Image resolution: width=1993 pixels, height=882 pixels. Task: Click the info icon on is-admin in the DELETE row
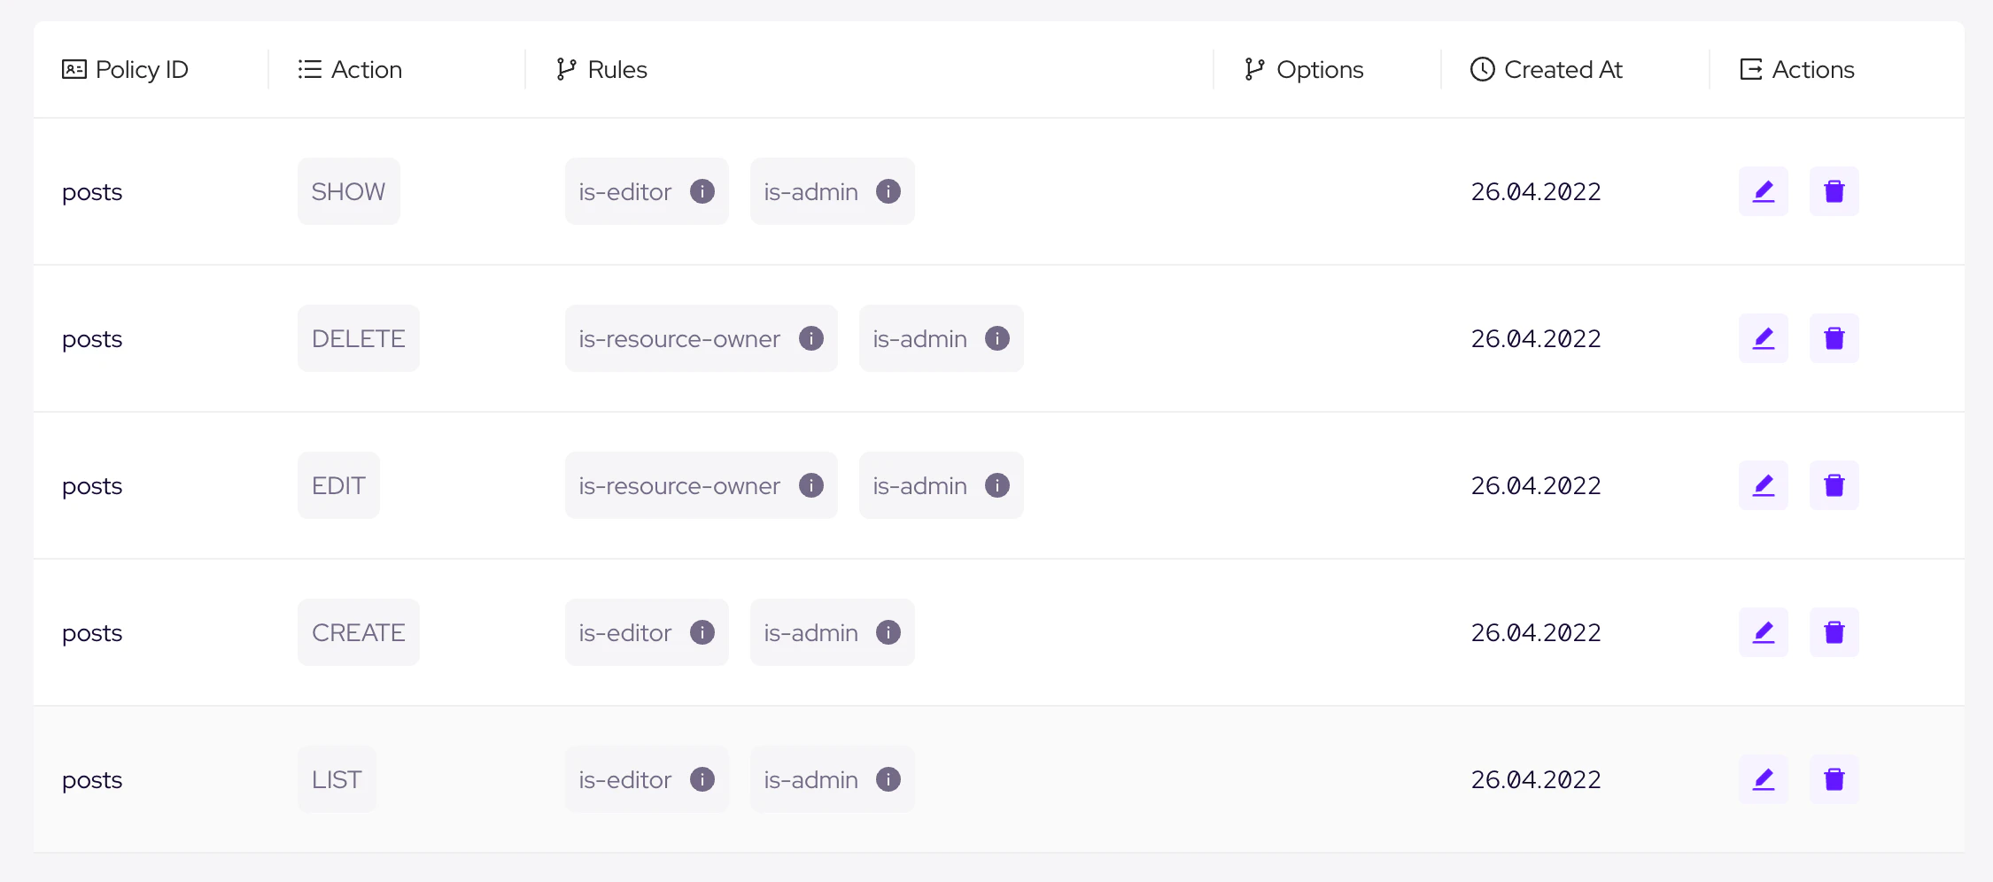tap(996, 337)
